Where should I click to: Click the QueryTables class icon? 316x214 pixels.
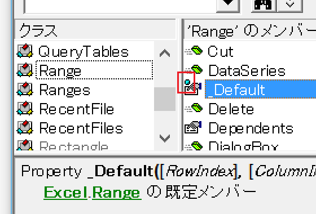point(25,51)
